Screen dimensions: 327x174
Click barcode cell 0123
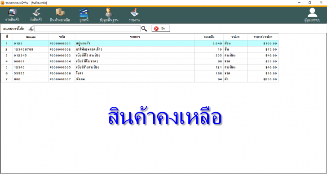(x=31, y=43)
